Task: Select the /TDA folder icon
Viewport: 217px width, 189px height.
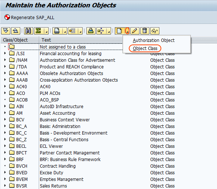Action: click(x=12, y=67)
